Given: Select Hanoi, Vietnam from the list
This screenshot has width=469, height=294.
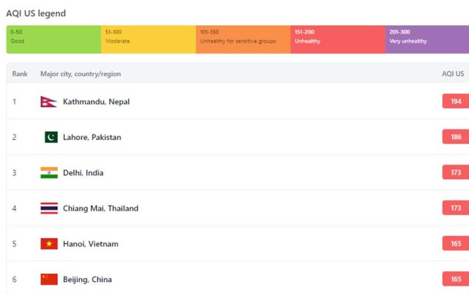Looking at the screenshot, I should (90, 244).
